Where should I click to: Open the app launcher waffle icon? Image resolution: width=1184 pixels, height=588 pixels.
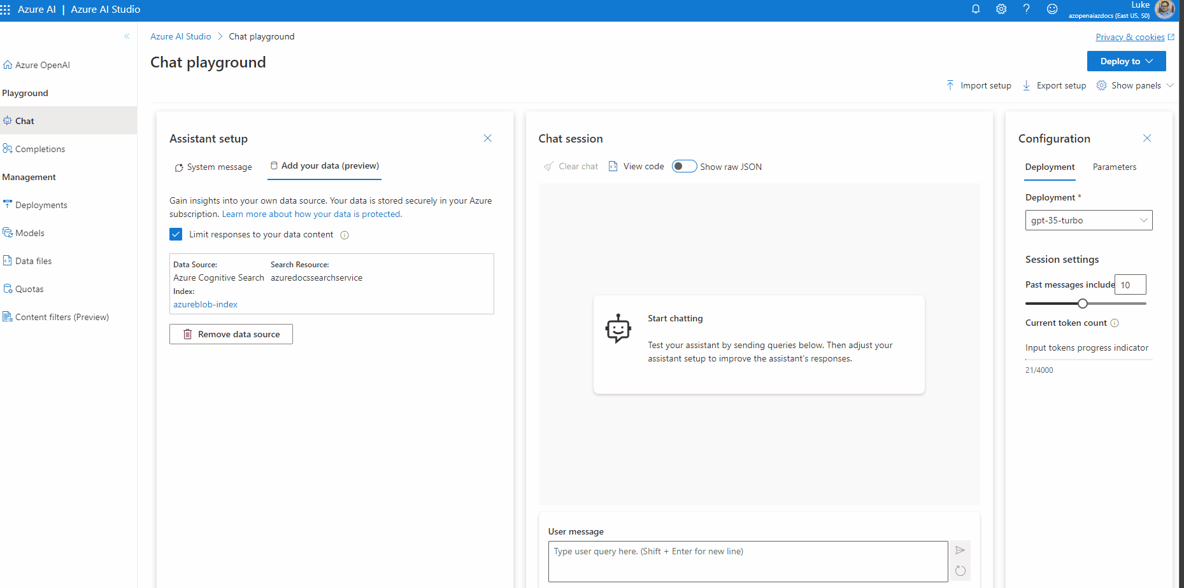click(x=6, y=10)
